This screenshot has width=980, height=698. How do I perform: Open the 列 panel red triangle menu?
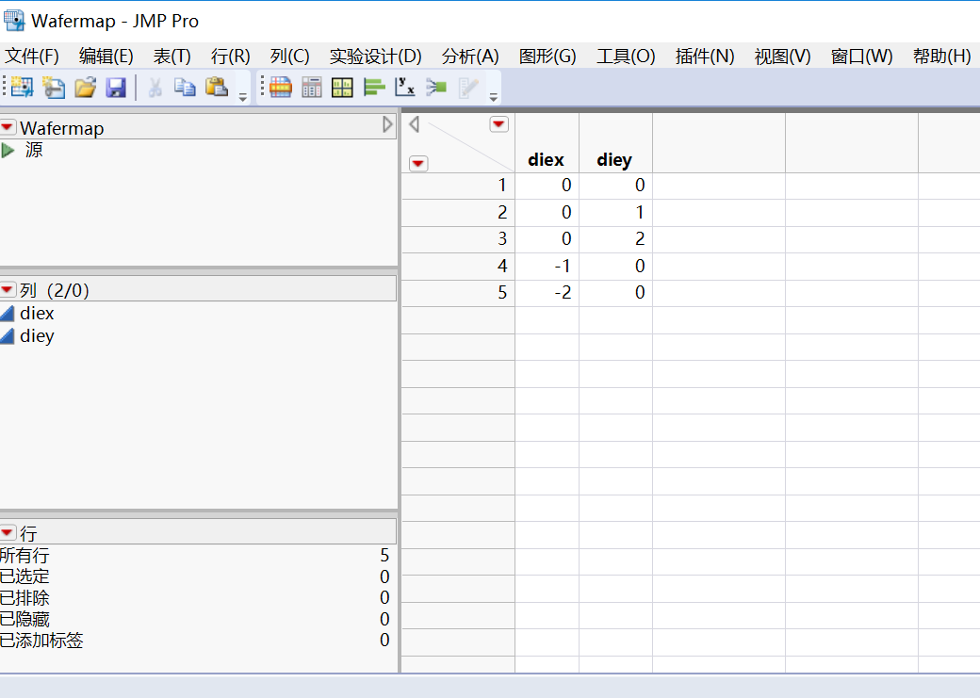click(9, 289)
